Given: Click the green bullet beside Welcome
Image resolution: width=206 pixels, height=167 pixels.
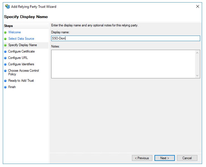Looking at the screenshot, I should 5,33.
